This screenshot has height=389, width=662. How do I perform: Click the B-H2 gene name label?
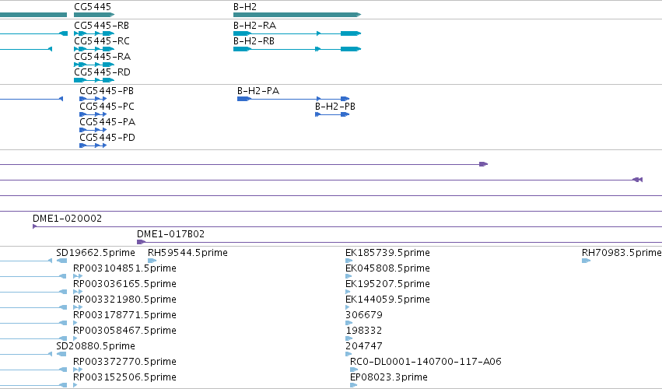click(x=245, y=7)
